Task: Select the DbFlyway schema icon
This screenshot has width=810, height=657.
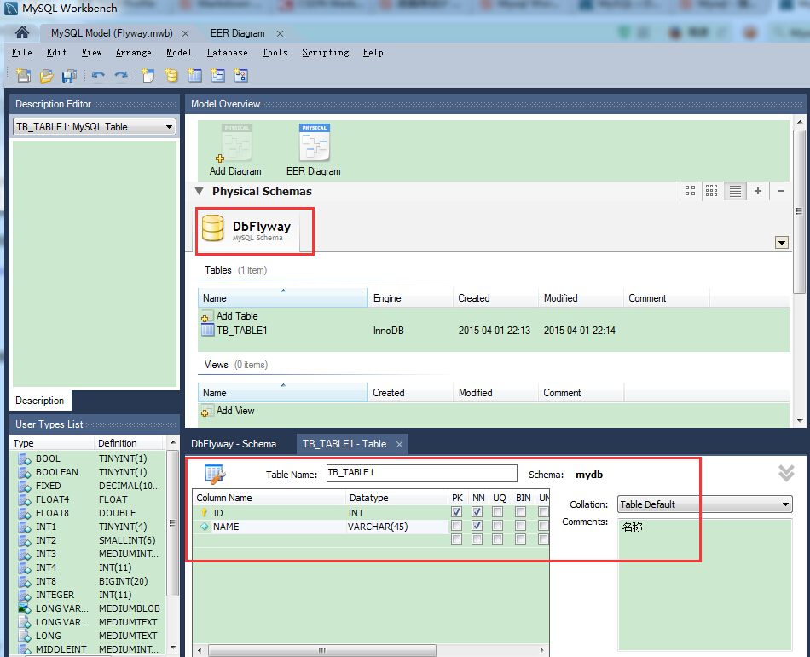Action: point(212,228)
